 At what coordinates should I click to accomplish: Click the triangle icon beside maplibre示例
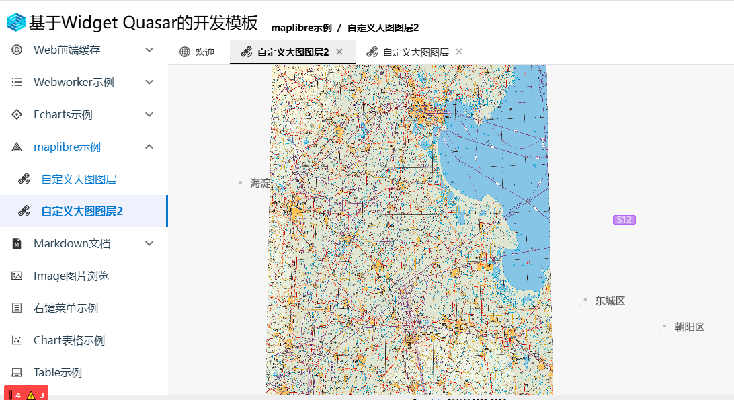[x=17, y=147]
